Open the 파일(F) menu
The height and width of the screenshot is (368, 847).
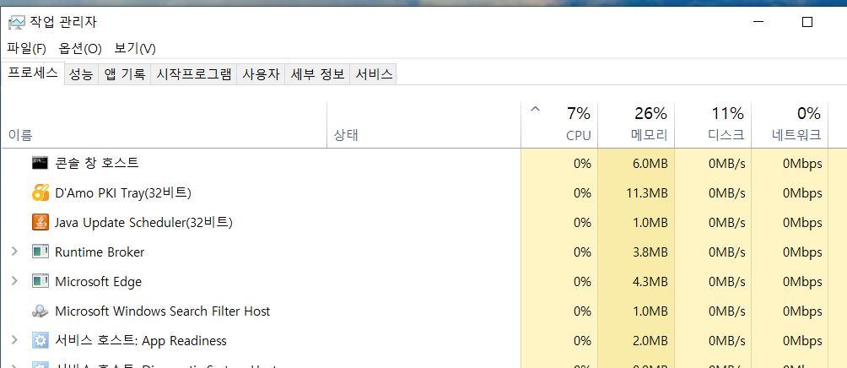26,49
